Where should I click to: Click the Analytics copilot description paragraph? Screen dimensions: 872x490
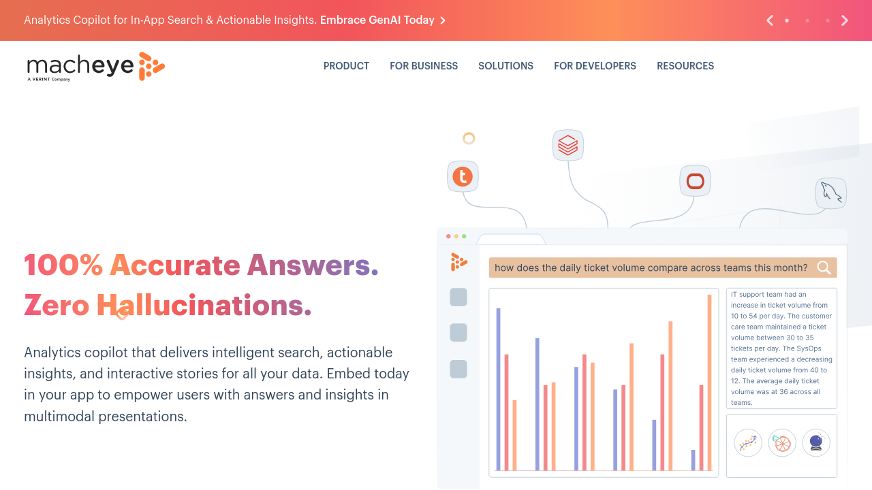pyautogui.click(x=217, y=385)
